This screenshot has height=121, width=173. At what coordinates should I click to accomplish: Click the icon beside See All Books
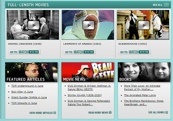167,112
